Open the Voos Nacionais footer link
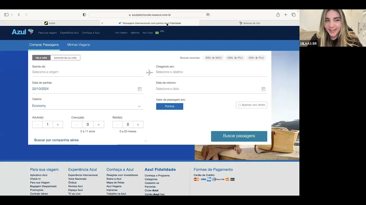This screenshot has height=205, width=366. (77, 179)
